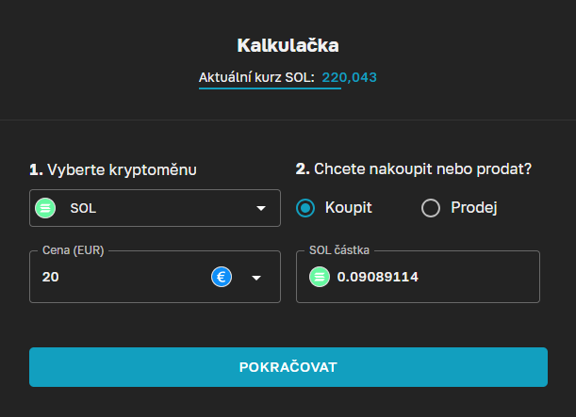
Task: Click the blue euro currency icon
Action: 222,277
